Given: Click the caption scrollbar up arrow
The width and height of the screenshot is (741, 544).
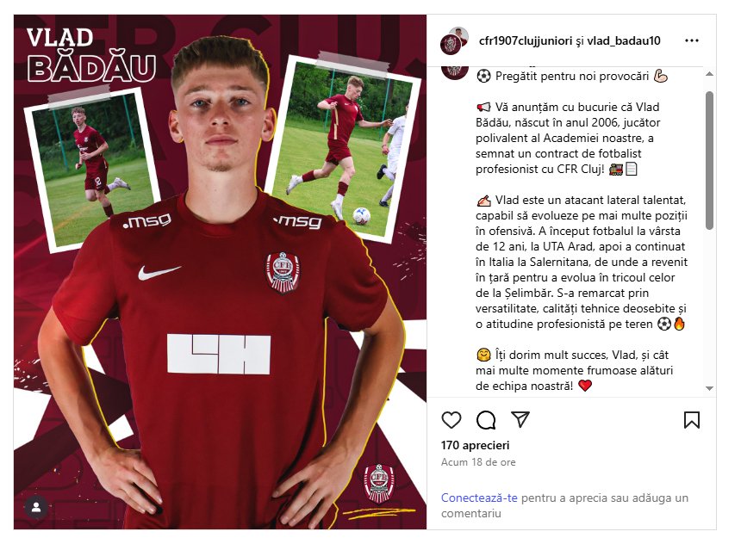Looking at the screenshot, I should (709, 74).
